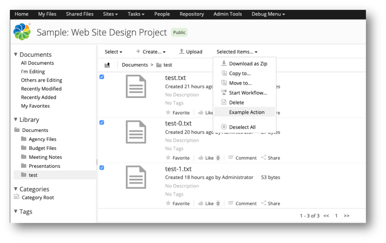Uncheck the test-0.txt checkbox
This screenshot has width=386, height=243.
point(102,122)
